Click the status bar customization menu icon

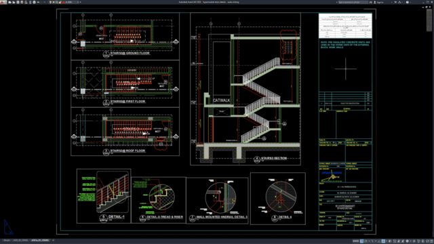(431, 241)
